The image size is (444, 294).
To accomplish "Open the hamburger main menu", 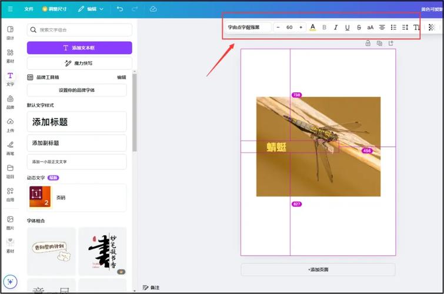I will point(10,9).
